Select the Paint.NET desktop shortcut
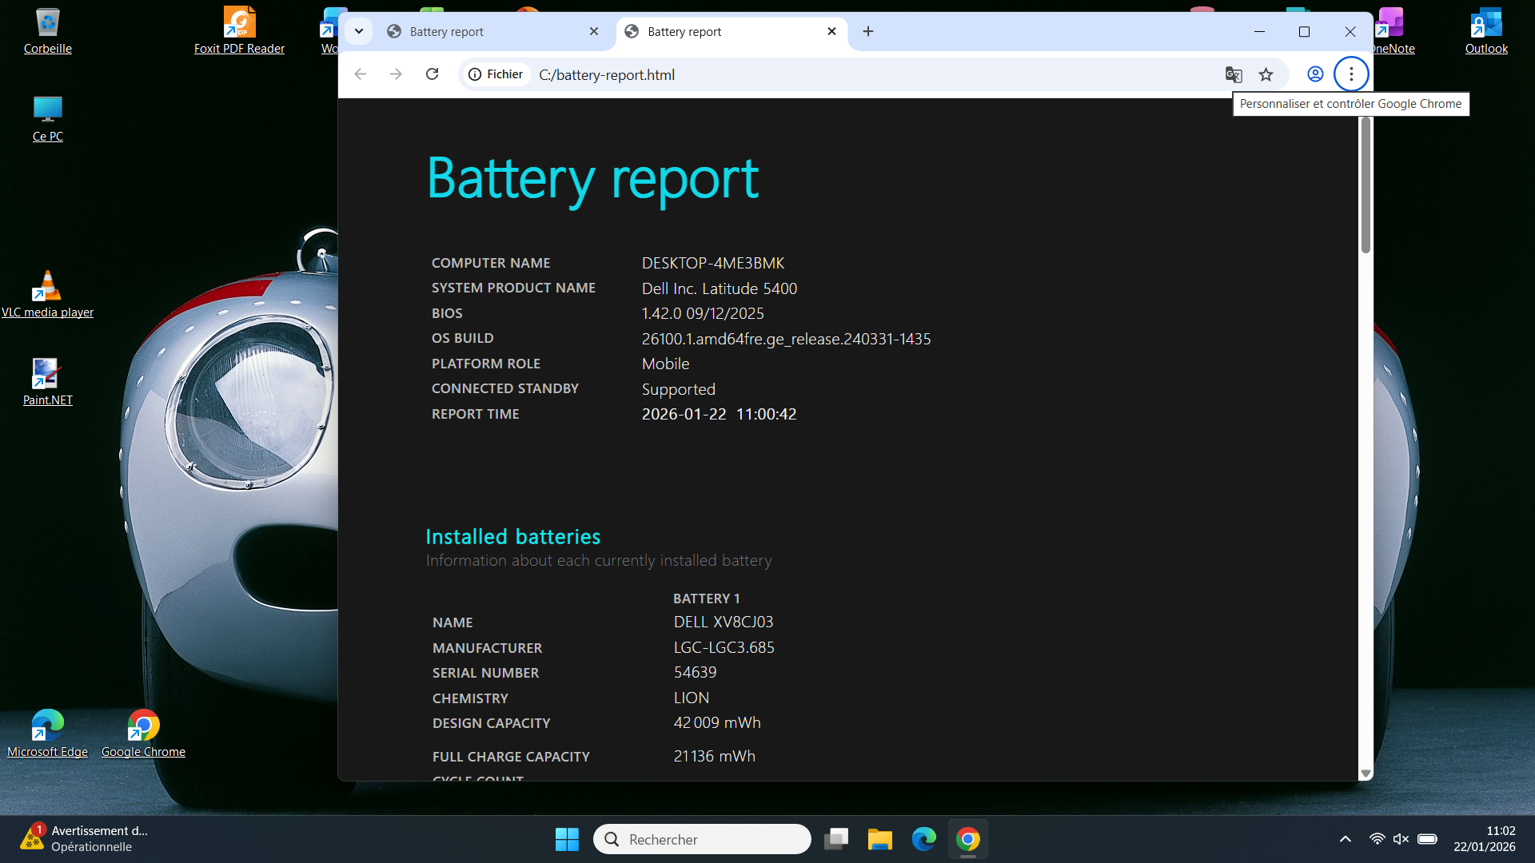 (x=47, y=383)
